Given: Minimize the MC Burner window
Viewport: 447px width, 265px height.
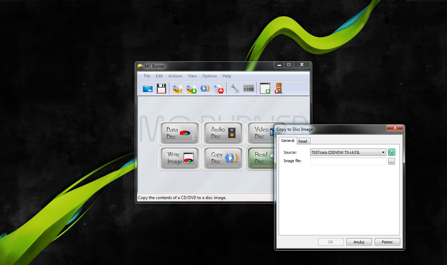Looking at the screenshot, I should coord(279,65).
